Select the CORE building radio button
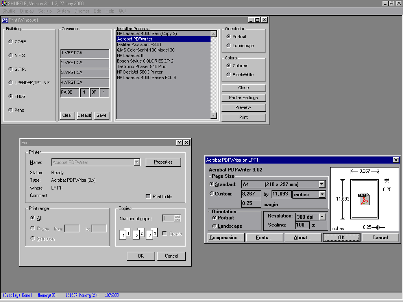The width and height of the screenshot is (403, 302). 11,42
